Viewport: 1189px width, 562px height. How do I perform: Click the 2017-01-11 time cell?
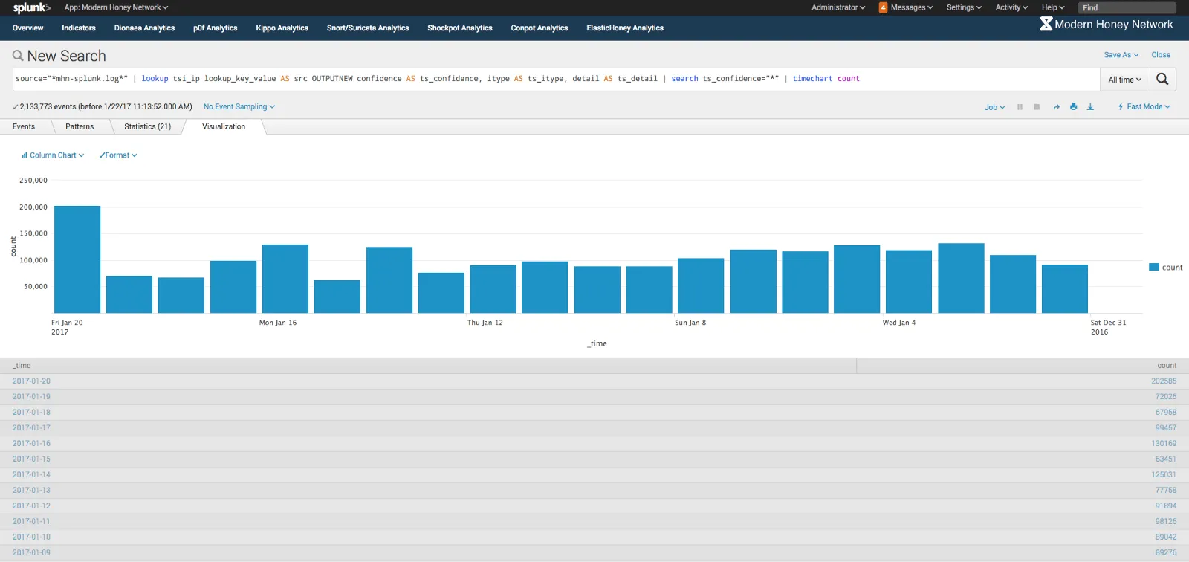tap(31, 522)
